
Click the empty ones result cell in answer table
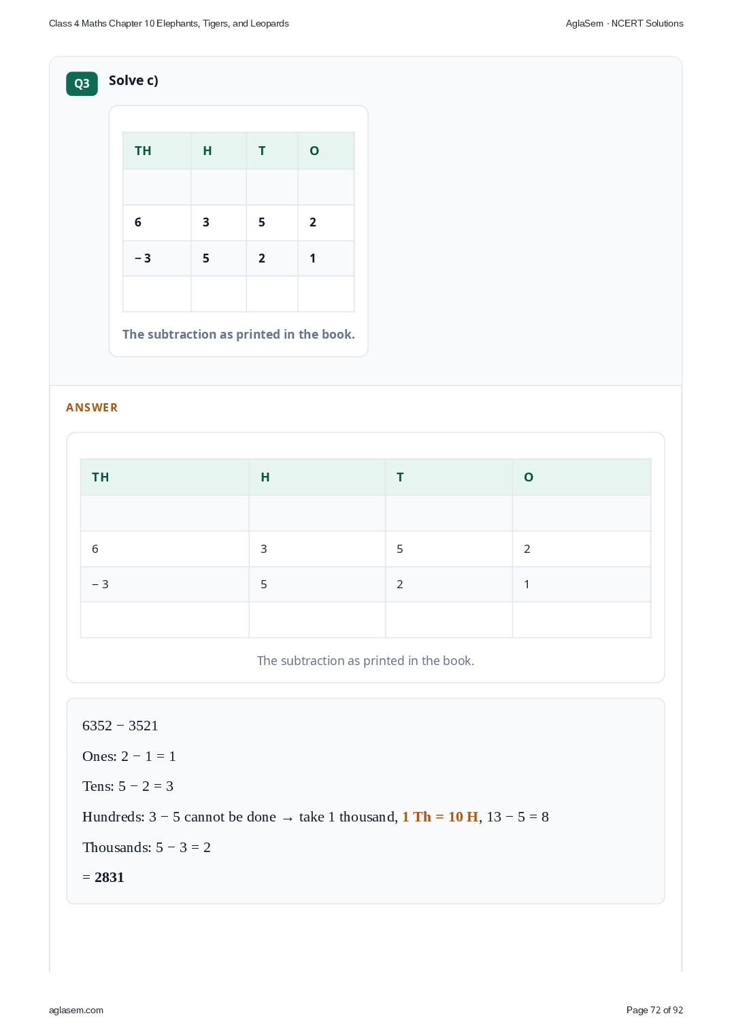click(x=582, y=620)
